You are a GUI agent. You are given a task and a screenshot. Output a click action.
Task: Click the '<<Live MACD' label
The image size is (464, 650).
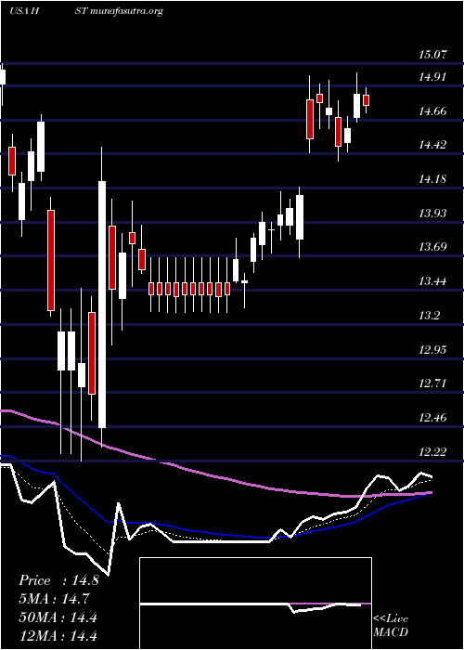[x=391, y=626]
